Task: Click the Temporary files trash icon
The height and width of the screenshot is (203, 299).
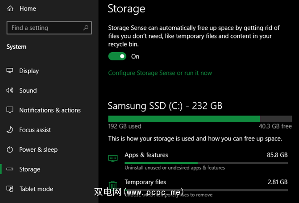Action: 113,185
